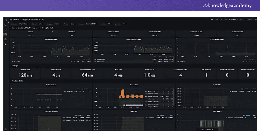This screenshot has height=137, width=260.
Task: Star the PostgreSQL Database dashboard
Action: coord(40,19)
